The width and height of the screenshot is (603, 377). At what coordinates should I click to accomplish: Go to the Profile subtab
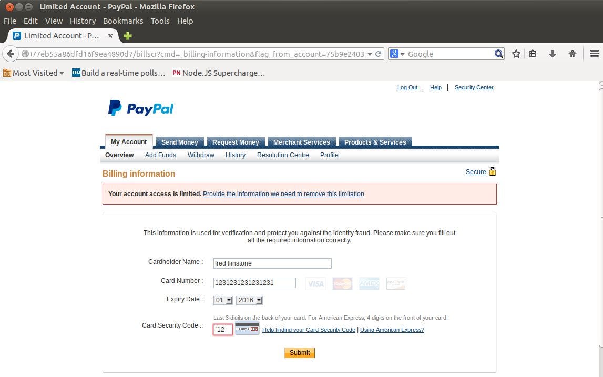(x=329, y=155)
